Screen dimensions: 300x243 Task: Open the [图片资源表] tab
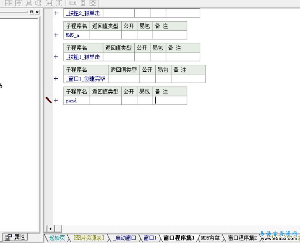[x=88, y=238]
